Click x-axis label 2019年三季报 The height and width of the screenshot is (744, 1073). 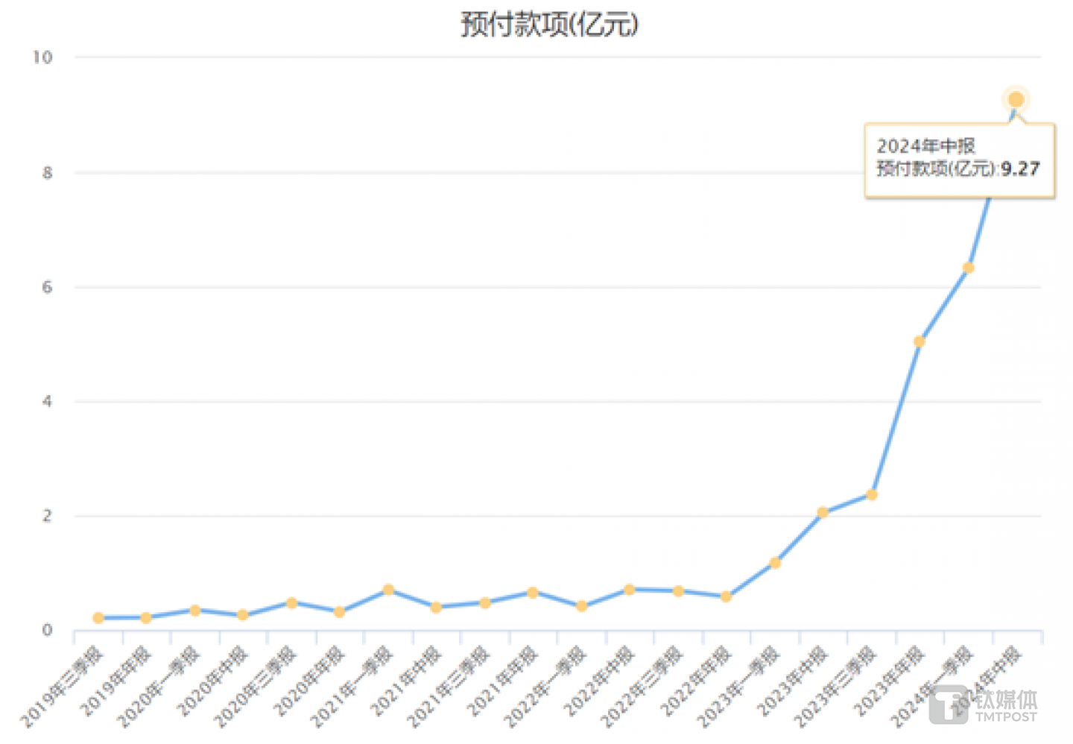pos(63,687)
